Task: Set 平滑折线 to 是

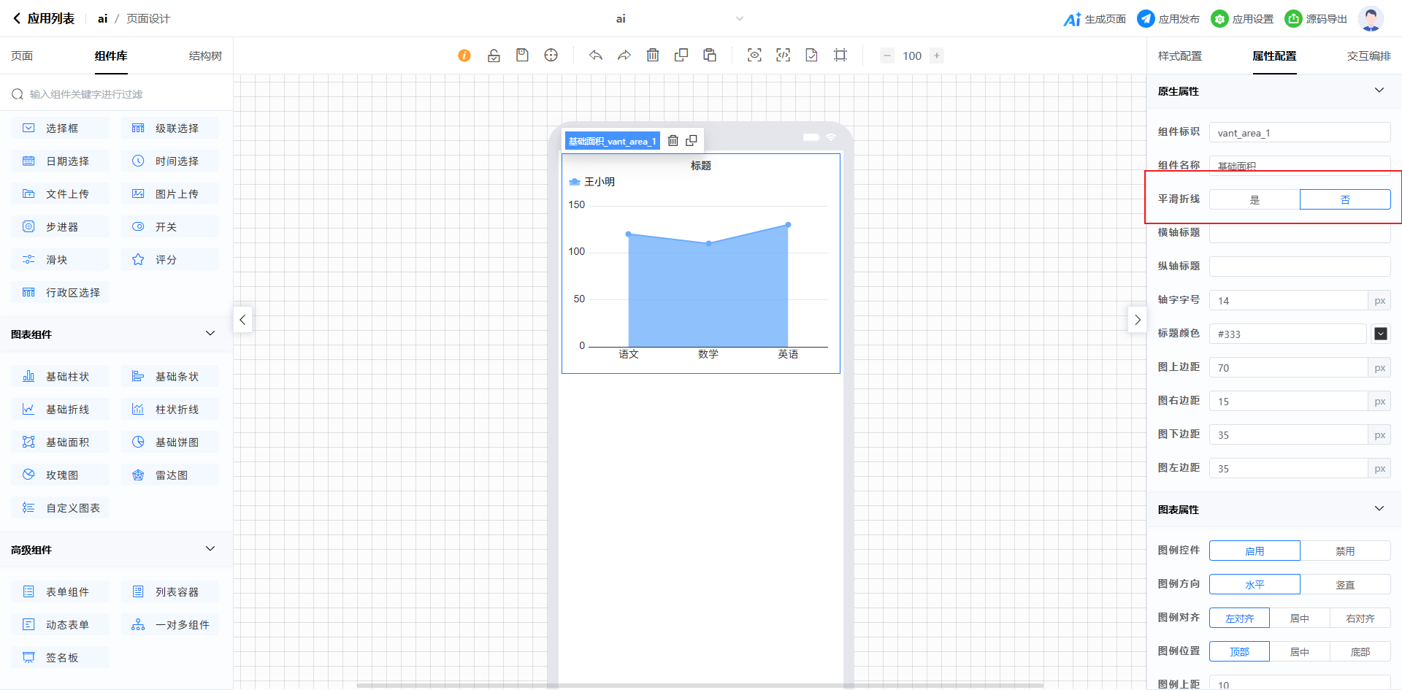Action: (x=1254, y=199)
